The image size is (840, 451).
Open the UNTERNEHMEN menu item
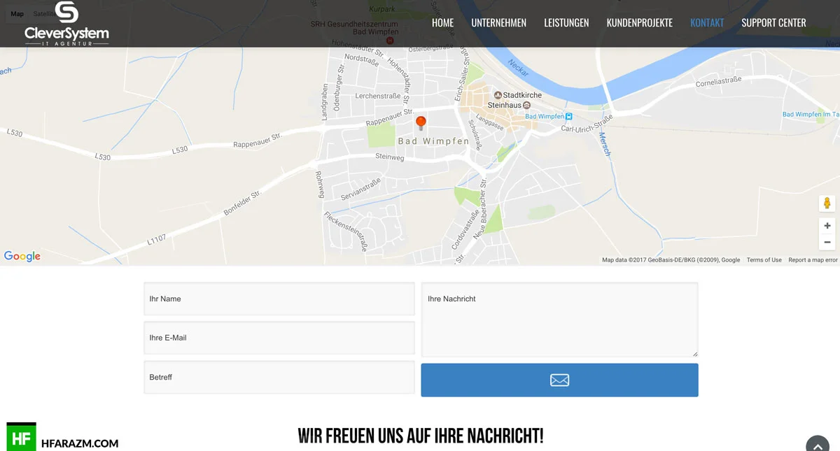pos(498,23)
